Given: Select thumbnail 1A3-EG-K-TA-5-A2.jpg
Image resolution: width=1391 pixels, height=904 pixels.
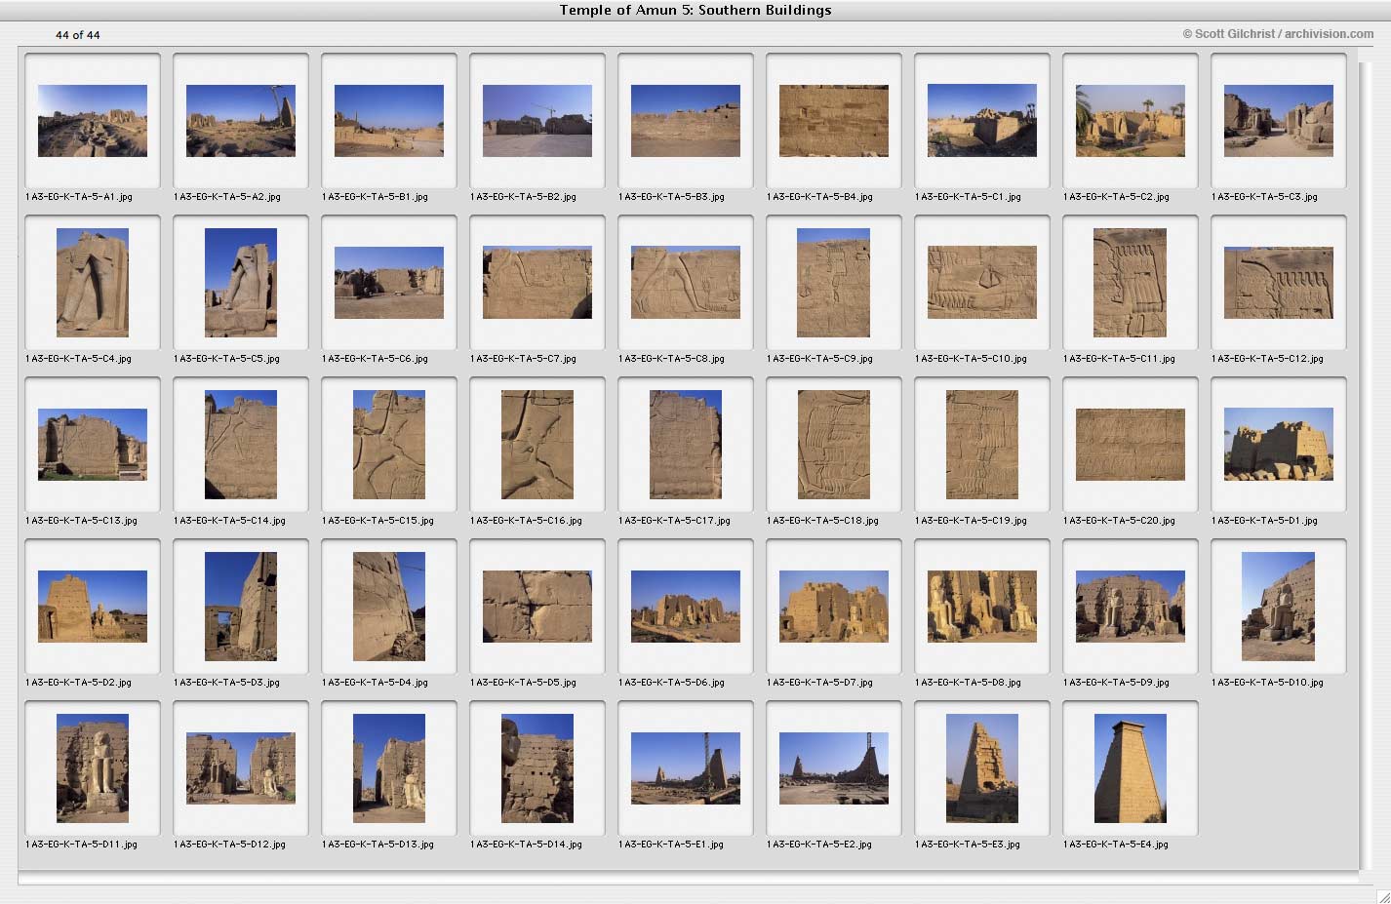Looking at the screenshot, I should click(x=241, y=121).
